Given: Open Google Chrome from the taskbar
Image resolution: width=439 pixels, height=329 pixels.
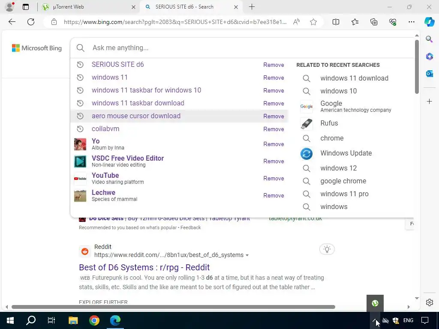Looking at the screenshot, I should (x=94, y=320).
